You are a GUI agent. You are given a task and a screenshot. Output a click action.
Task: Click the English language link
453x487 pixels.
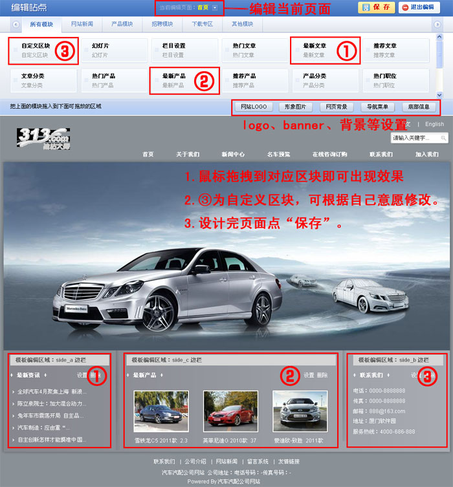click(434, 124)
